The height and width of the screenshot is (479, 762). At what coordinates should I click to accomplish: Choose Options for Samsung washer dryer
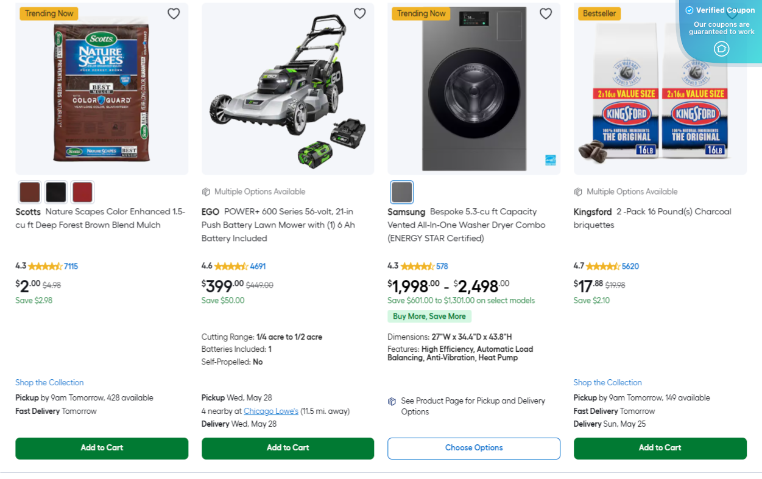[473, 448]
